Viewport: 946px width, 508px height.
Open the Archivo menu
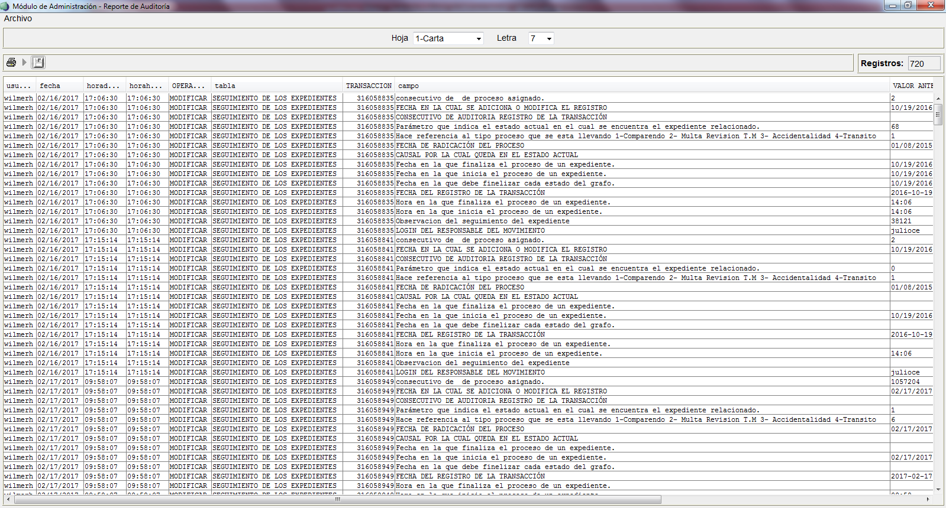click(x=18, y=18)
